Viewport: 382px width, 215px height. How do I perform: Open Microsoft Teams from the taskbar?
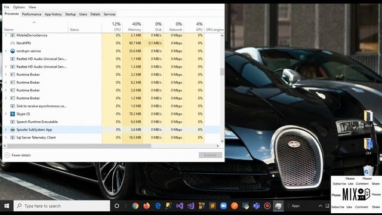coord(256,206)
